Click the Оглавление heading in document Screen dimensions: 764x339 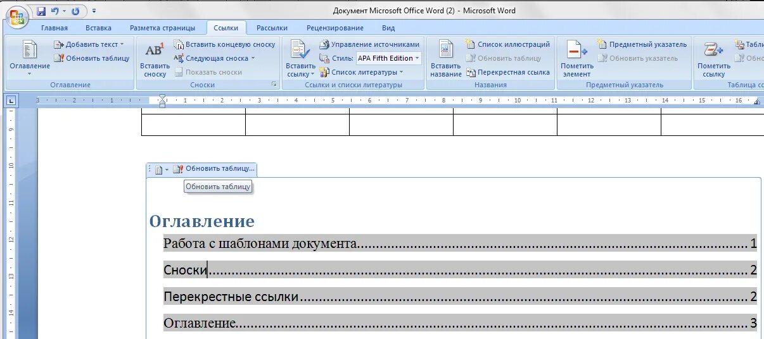pos(202,221)
